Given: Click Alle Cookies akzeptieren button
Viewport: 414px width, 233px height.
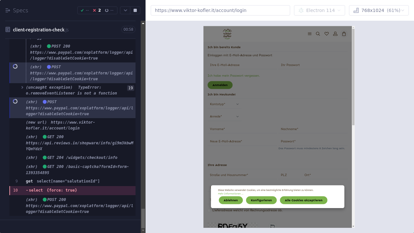Looking at the screenshot, I should click(303, 200).
